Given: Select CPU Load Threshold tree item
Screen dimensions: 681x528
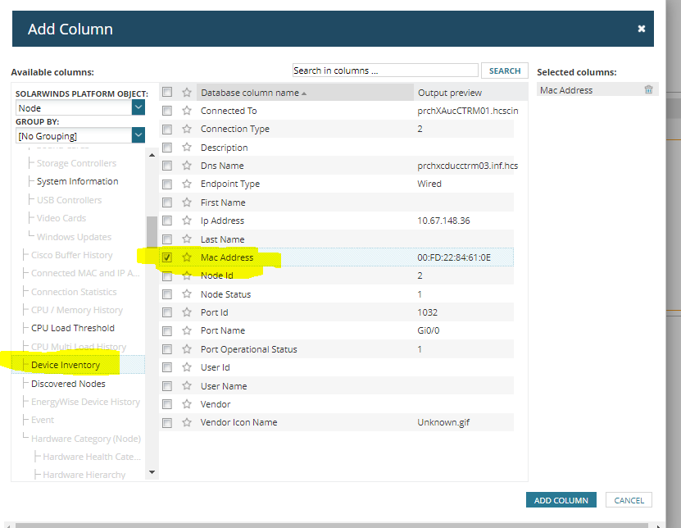Looking at the screenshot, I should pyautogui.click(x=73, y=328).
